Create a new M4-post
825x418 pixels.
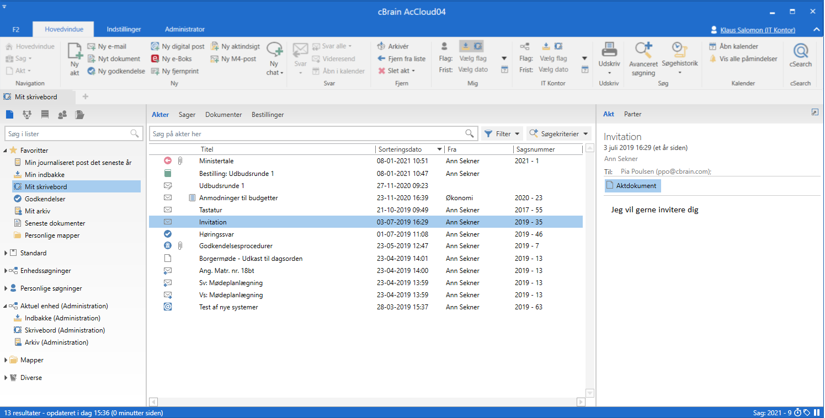click(x=233, y=58)
